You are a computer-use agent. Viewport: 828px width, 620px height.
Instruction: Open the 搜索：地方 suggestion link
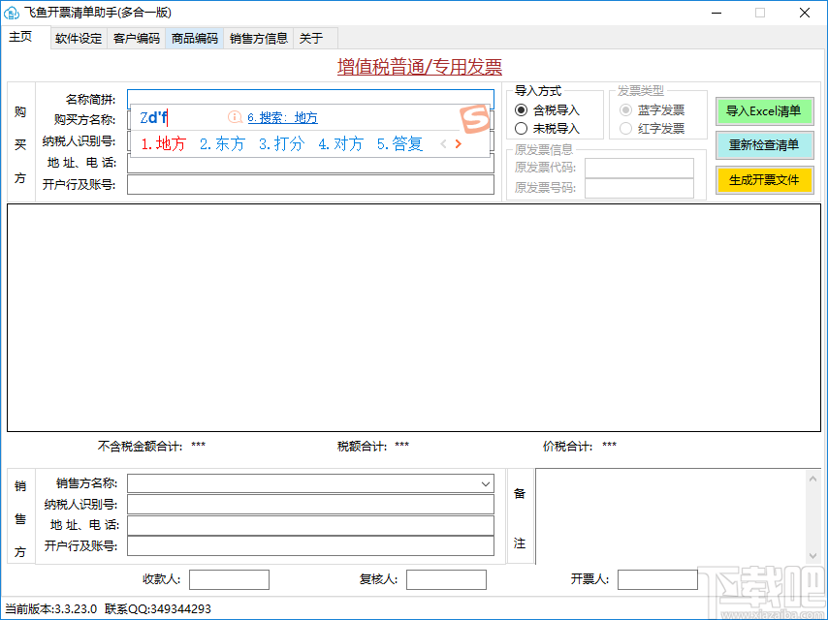pos(282,117)
